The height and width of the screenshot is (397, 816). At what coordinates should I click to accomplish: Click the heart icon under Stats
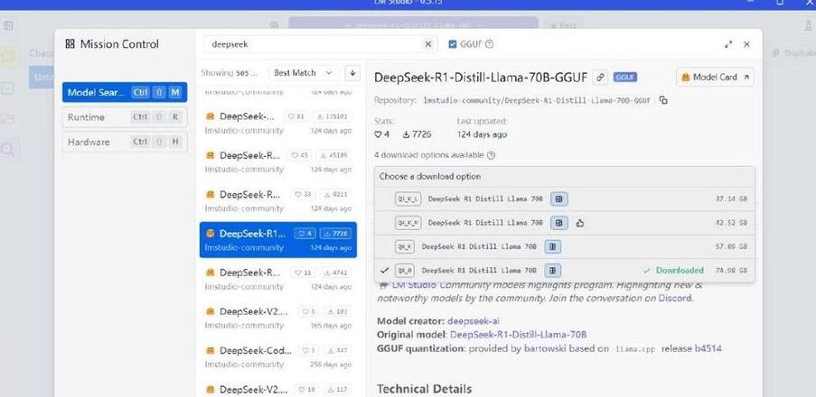tap(378, 134)
